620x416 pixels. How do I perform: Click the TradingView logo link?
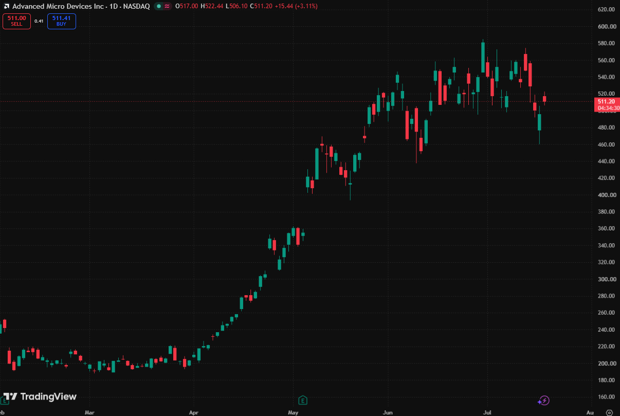(x=40, y=396)
